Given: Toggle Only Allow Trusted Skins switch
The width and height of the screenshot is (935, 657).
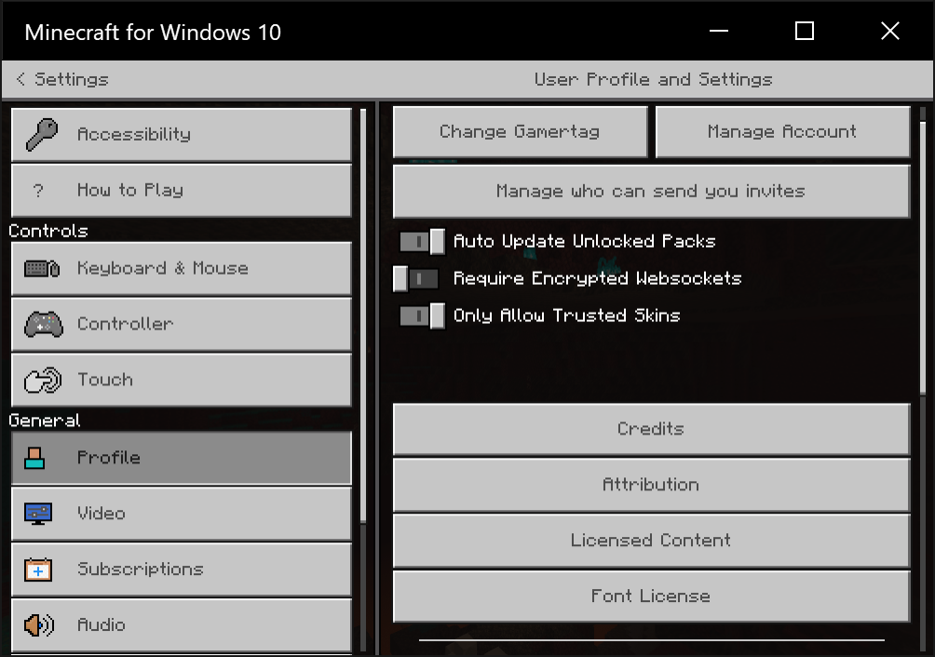Looking at the screenshot, I should tap(422, 315).
